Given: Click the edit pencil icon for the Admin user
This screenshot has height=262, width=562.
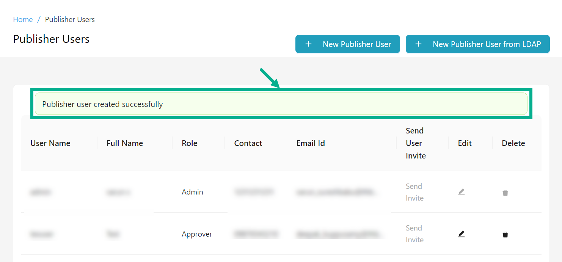Looking at the screenshot, I should [462, 192].
